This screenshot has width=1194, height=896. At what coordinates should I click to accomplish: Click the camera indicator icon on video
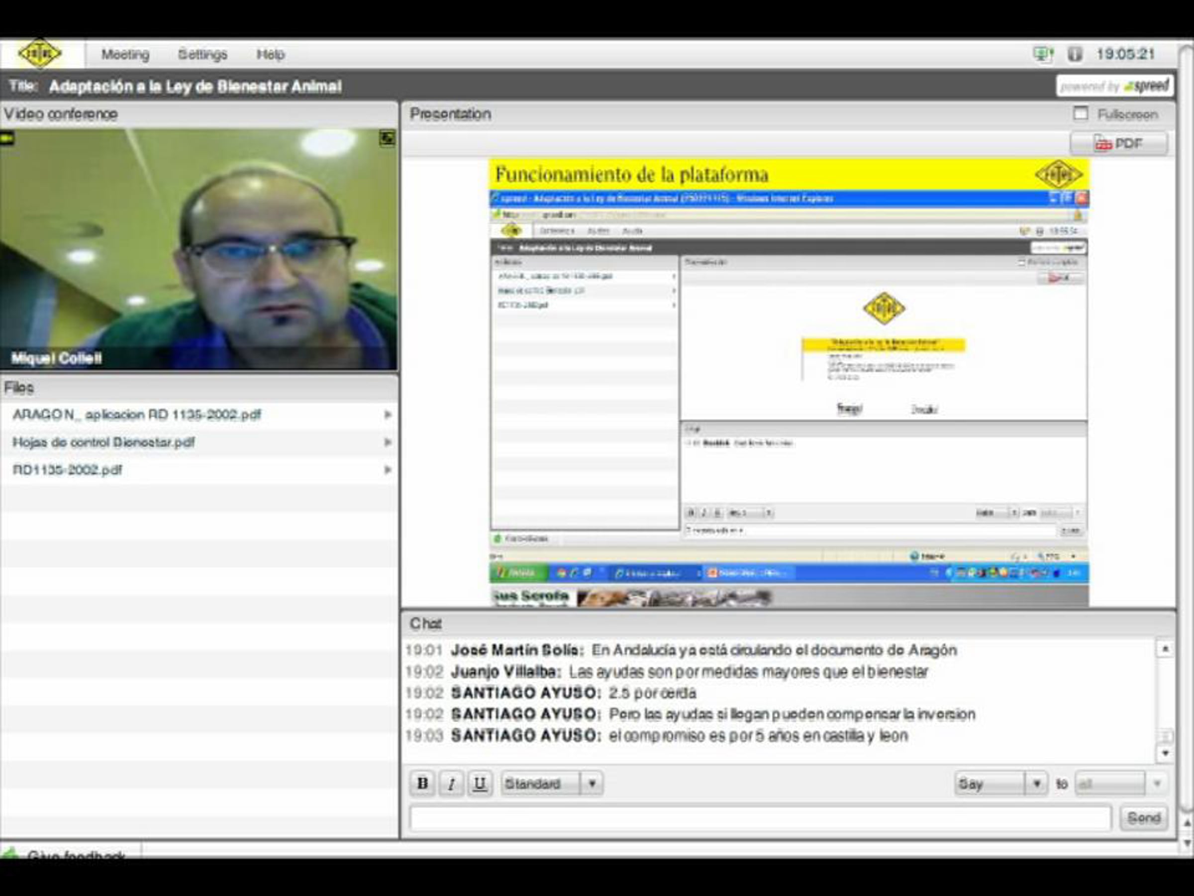[x=7, y=139]
